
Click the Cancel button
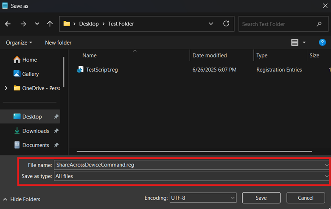pyautogui.click(x=306, y=198)
